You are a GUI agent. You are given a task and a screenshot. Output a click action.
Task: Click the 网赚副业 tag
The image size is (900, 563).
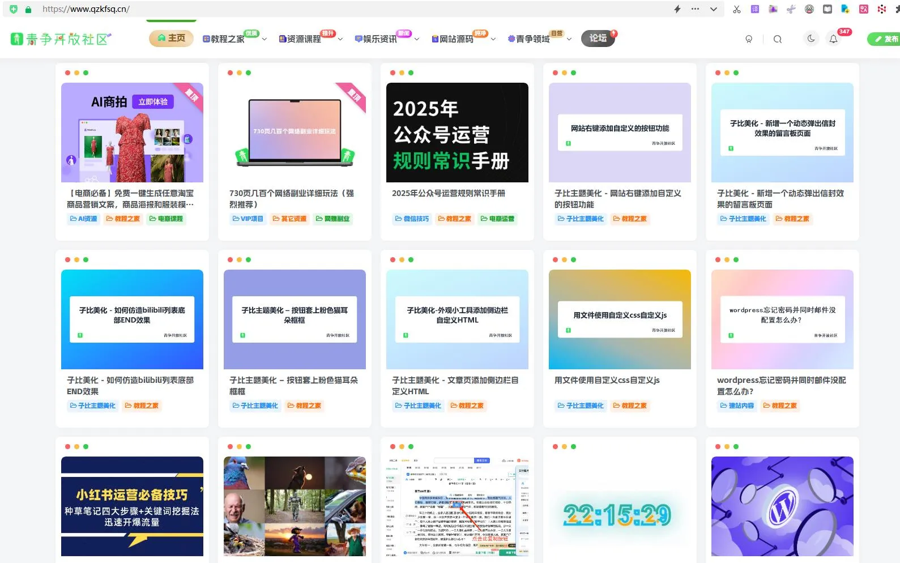click(x=332, y=219)
